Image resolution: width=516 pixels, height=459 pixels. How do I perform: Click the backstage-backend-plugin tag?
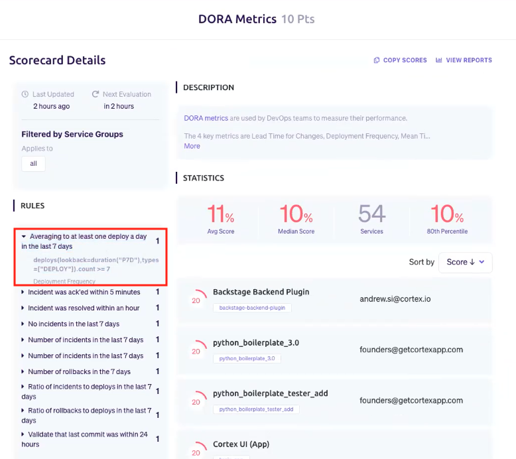pos(252,308)
